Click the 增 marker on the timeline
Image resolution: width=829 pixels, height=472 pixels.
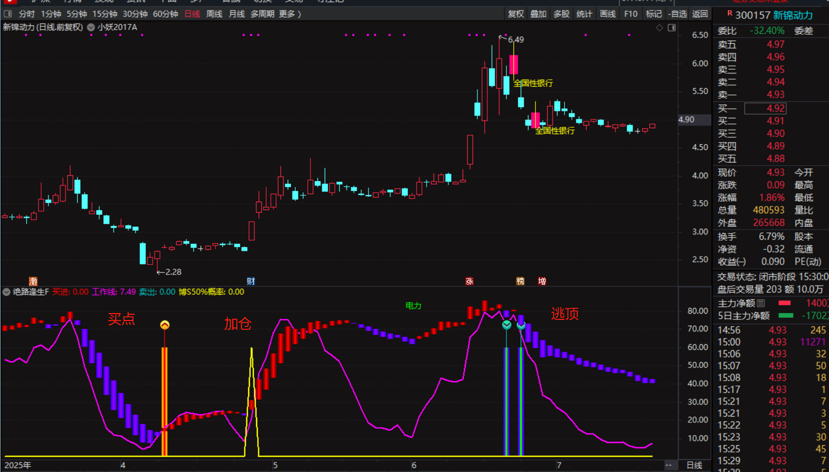[x=542, y=281]
